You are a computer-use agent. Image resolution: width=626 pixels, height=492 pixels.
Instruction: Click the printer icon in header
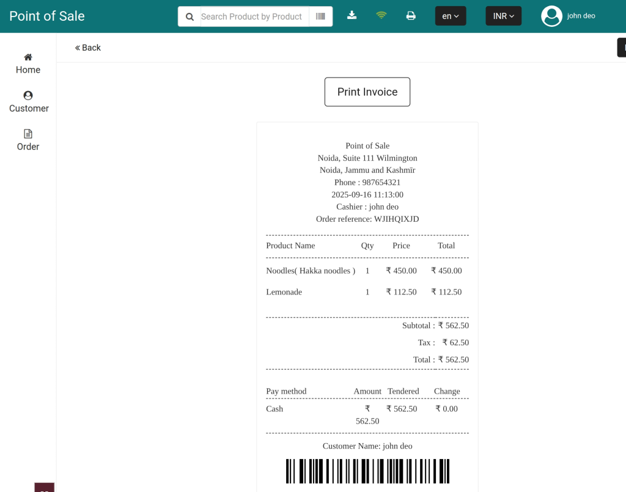point(411,16)
